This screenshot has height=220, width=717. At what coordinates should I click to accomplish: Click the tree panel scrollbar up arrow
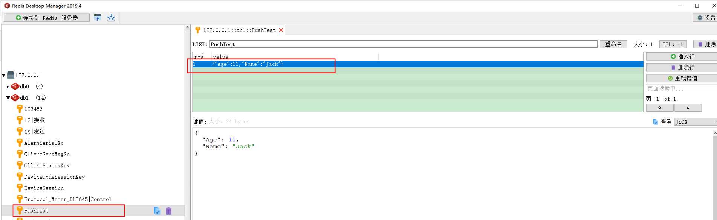(188, 27)
